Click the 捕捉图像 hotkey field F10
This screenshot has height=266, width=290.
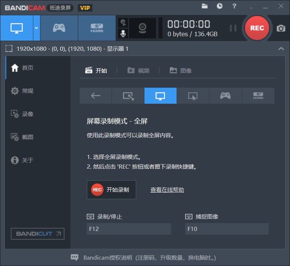pos(227,229)
